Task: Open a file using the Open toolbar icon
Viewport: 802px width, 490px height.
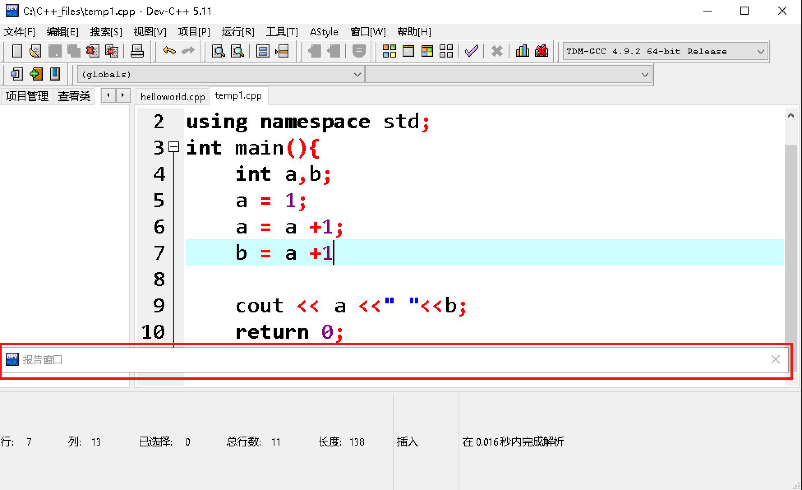Action: [x=35, y=51]
